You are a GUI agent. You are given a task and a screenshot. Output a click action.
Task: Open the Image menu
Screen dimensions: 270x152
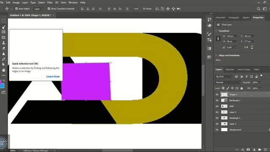tap(16, 3)
